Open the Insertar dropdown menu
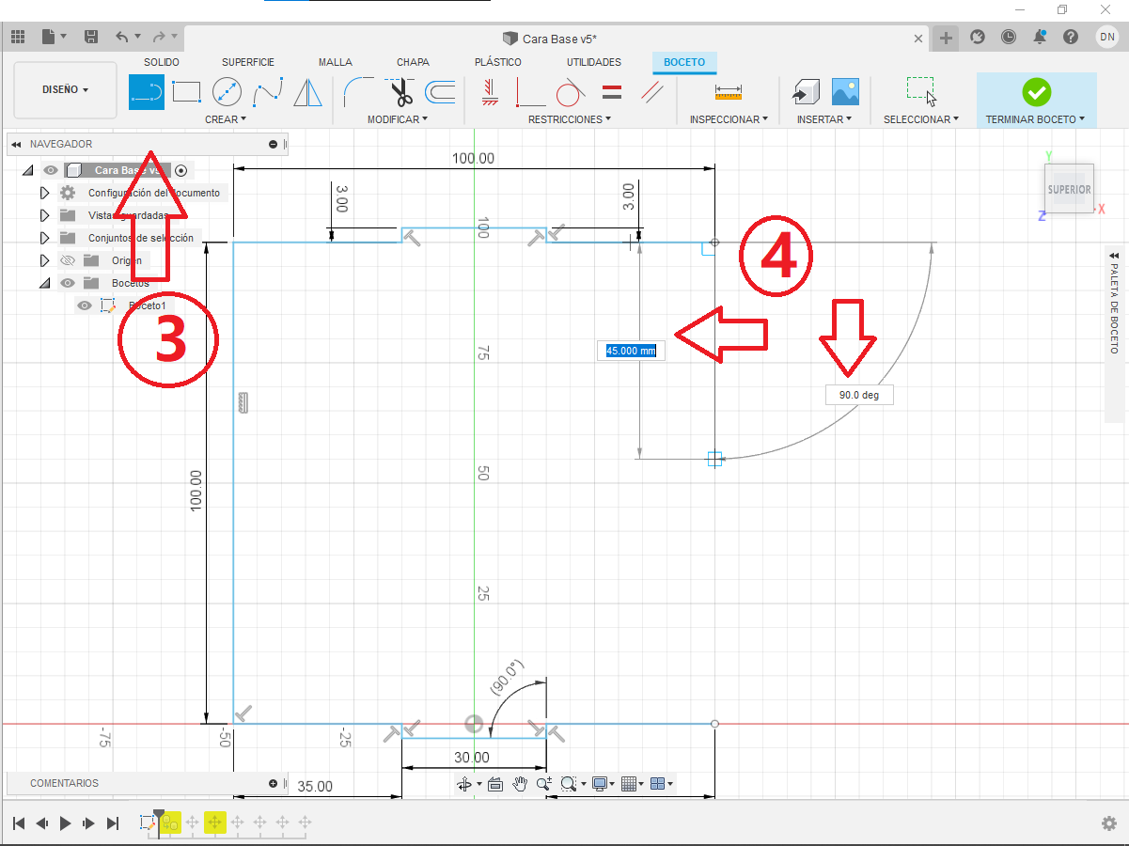 click(824, 119)
